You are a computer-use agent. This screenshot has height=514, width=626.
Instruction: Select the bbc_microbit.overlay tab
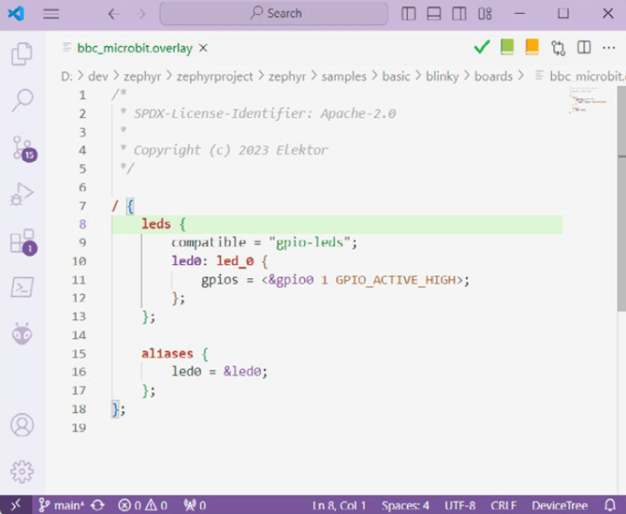pos(134,48)
